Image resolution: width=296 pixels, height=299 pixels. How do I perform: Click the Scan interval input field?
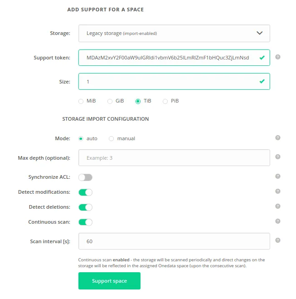pos(174,241)
